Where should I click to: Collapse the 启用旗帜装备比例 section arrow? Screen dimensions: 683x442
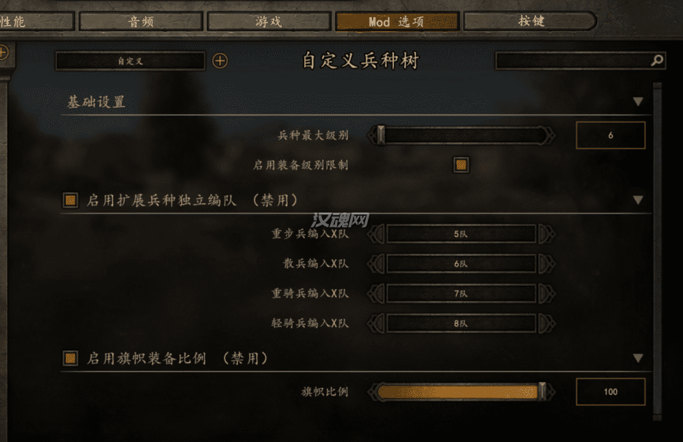coord(638,359)
